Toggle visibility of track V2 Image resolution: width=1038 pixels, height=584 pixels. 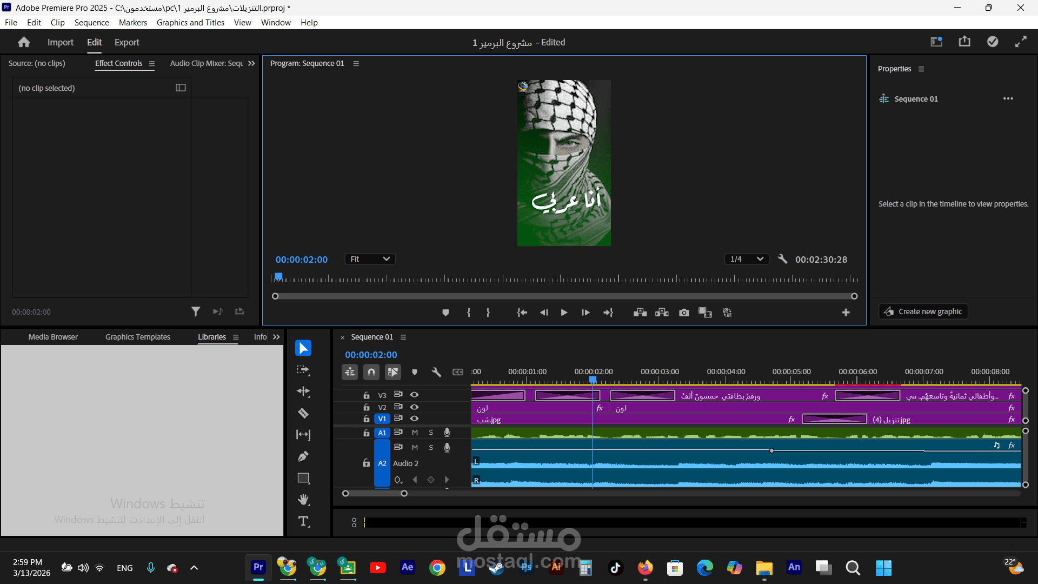pyautogui.click(x=414, y=407)
